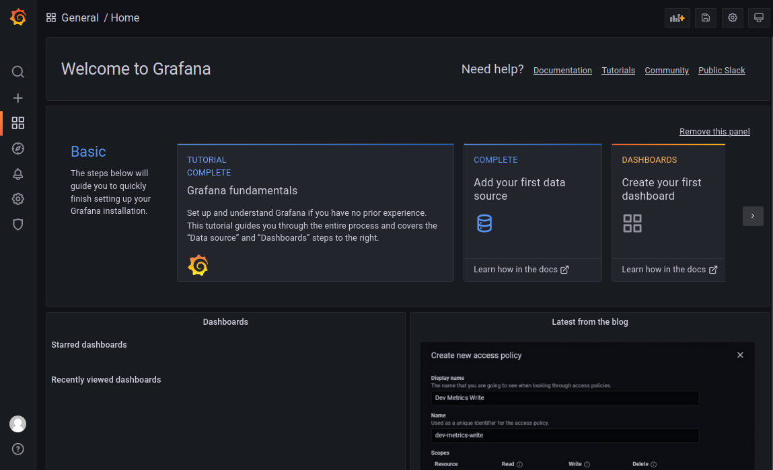Open the Documentation link
The image size is (773, 470).
562,71
